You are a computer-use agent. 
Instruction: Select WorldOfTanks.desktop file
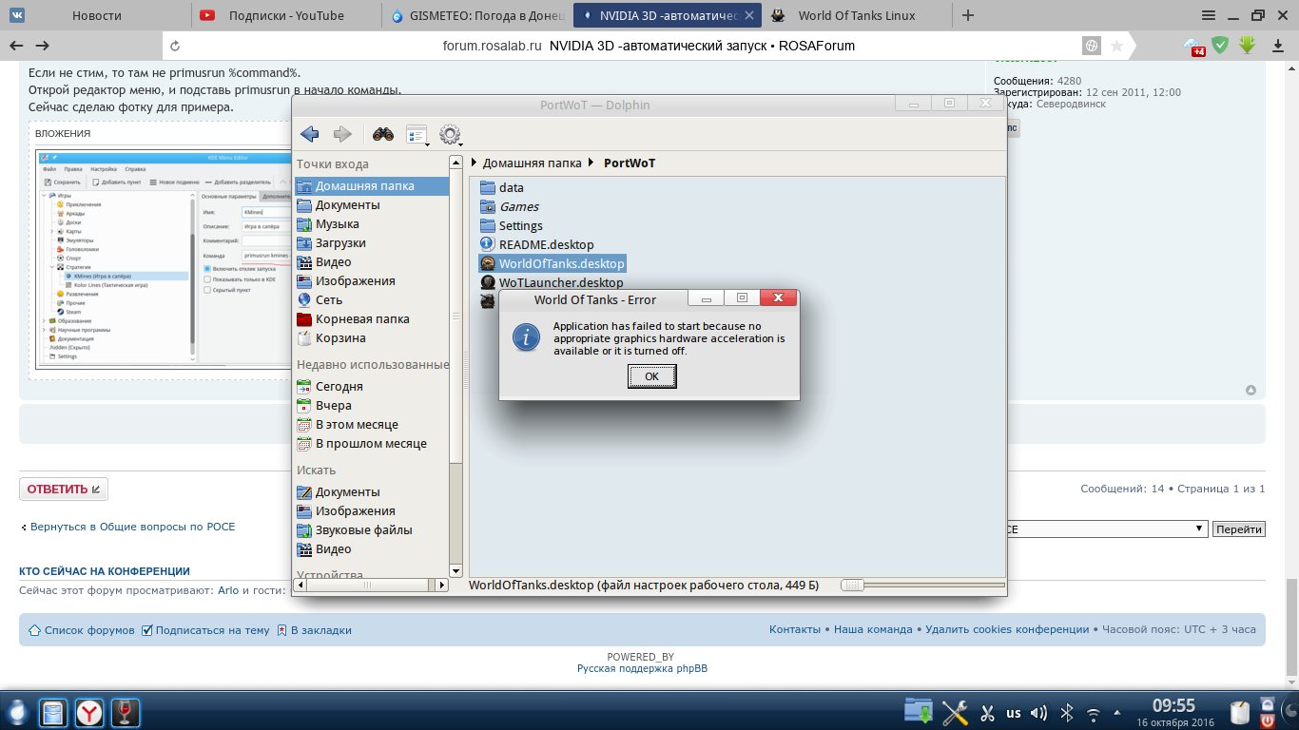point(552,263)
